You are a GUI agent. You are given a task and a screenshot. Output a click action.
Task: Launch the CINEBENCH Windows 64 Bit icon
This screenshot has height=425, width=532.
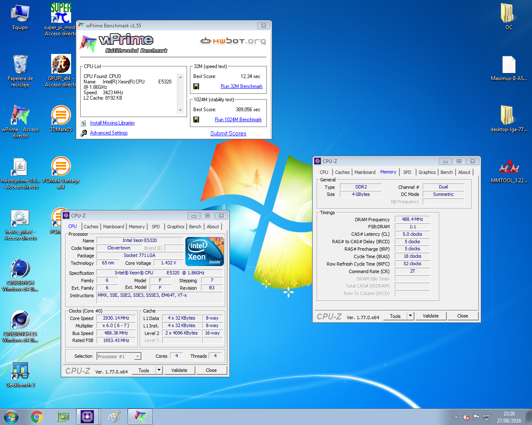tap(20, 275)
